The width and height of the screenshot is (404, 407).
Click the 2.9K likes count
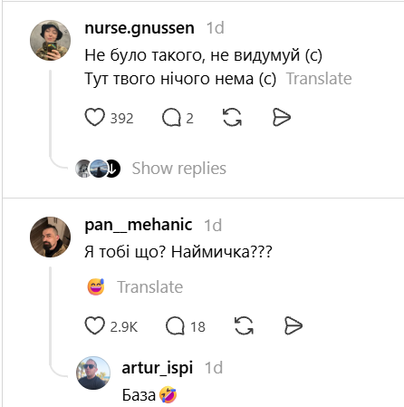point(124,327)
